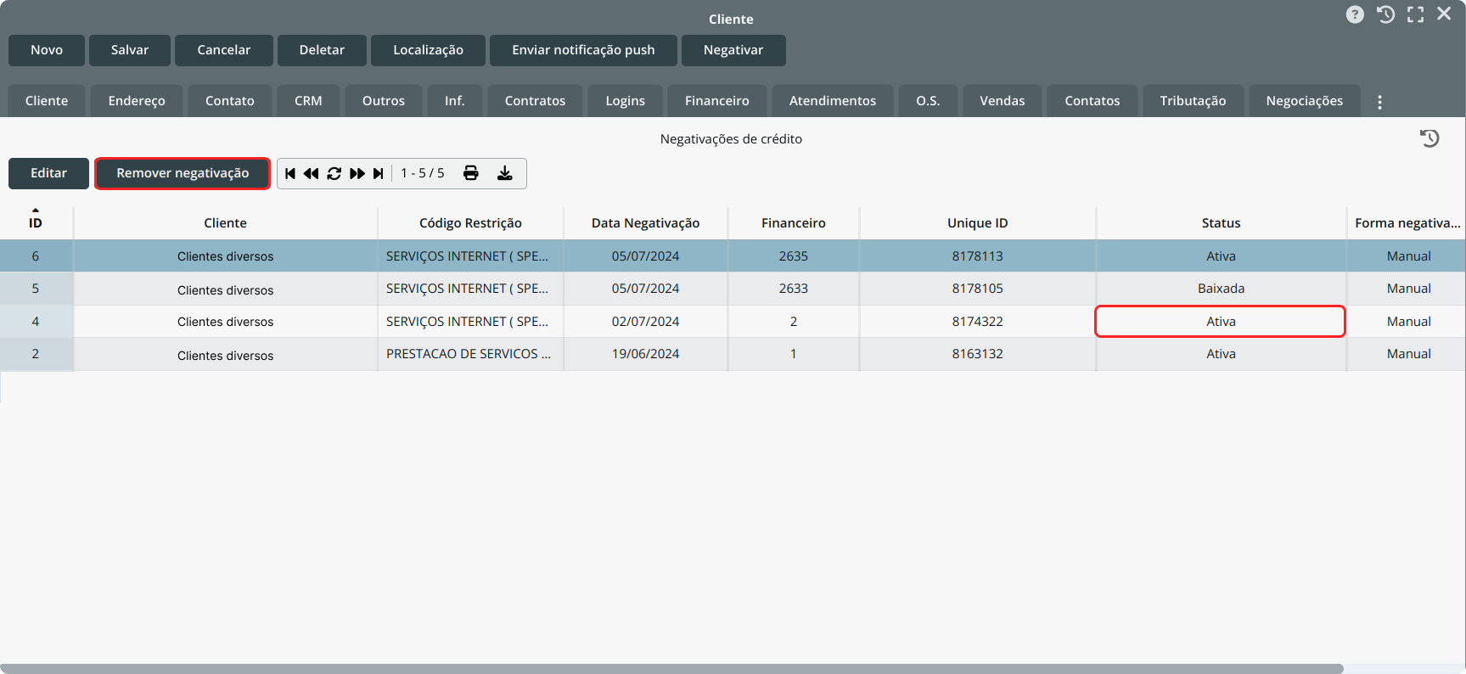Click Enviar notificação push
Image resolution: width=1466 pixels, height=674 pixels.
coord(583,50)
